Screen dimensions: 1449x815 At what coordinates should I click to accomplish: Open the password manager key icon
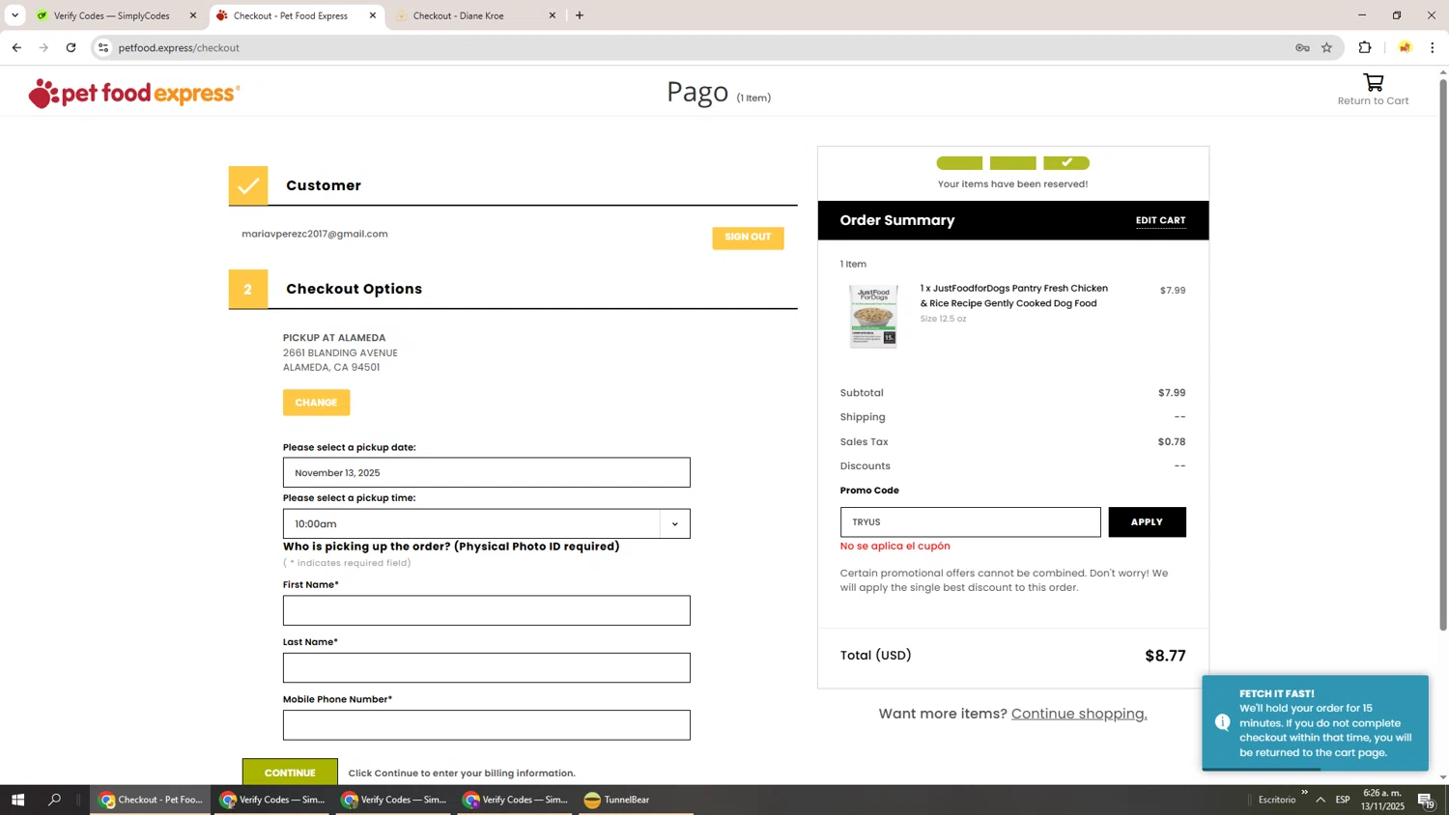(x=1302, y=47)
